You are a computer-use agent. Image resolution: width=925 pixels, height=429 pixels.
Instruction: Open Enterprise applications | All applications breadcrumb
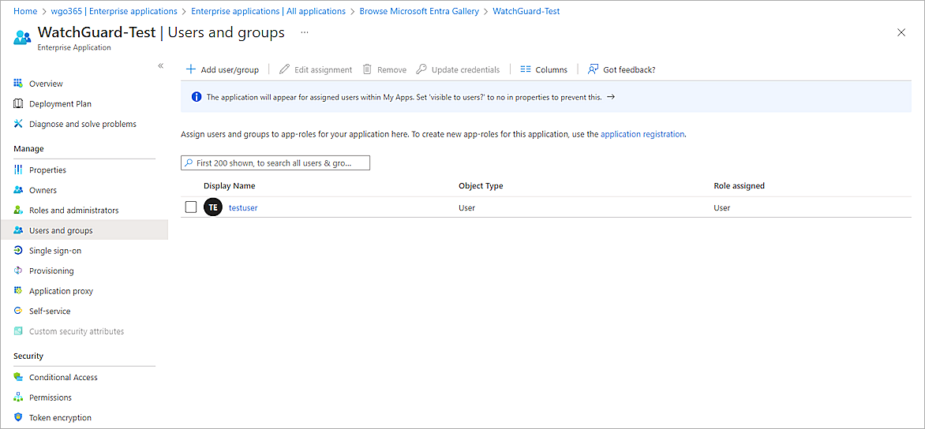pyautogui.click(x=268, y=10)
